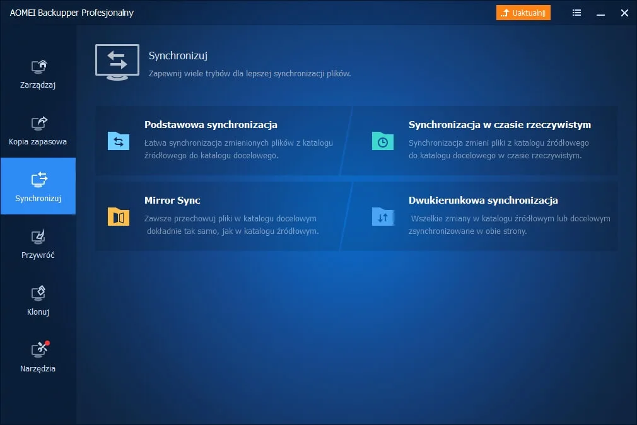Choose Synchronizacja w czasie rzeczywistym title
637x425 pixels.
(x=500, y=125)
